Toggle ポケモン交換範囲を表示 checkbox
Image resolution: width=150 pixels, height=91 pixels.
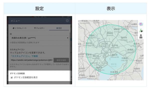12,78
